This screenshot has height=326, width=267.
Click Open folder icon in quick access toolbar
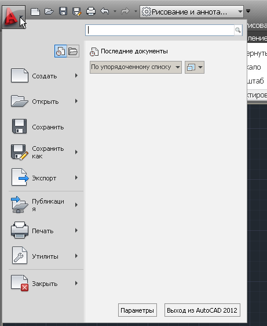point(49,11)
